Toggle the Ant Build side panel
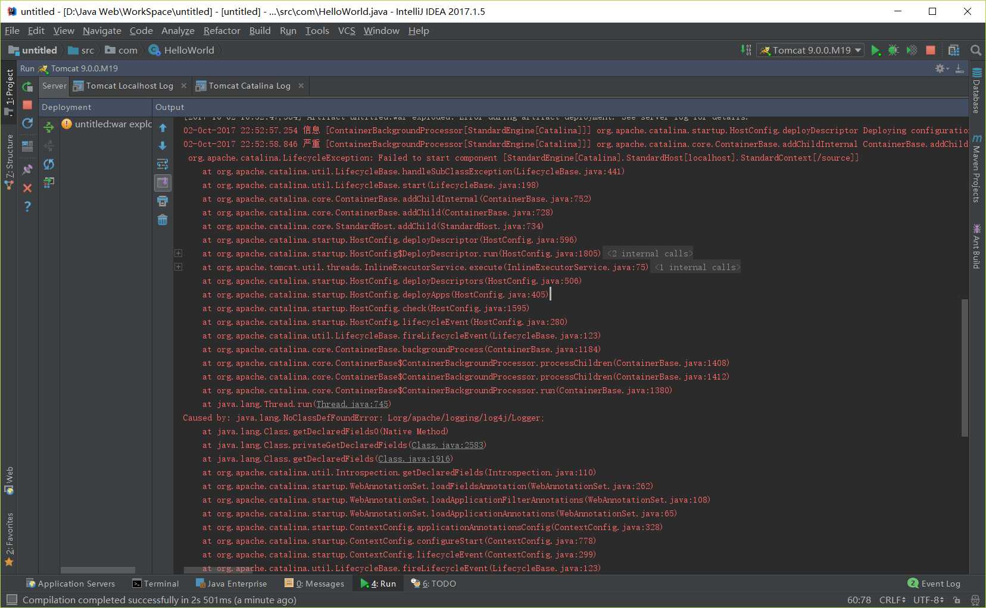The width and height of the screenshot is (986, 608). [976, 246]
